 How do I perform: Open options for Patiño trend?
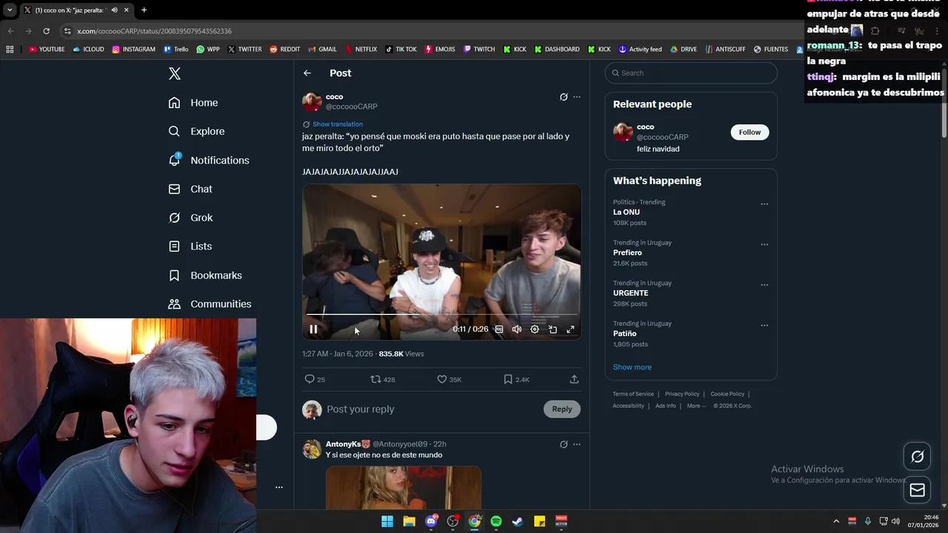(764, 326)
